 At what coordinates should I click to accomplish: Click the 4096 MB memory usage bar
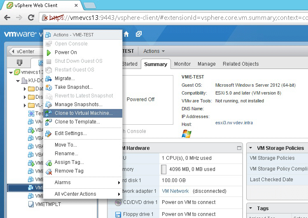163,169
